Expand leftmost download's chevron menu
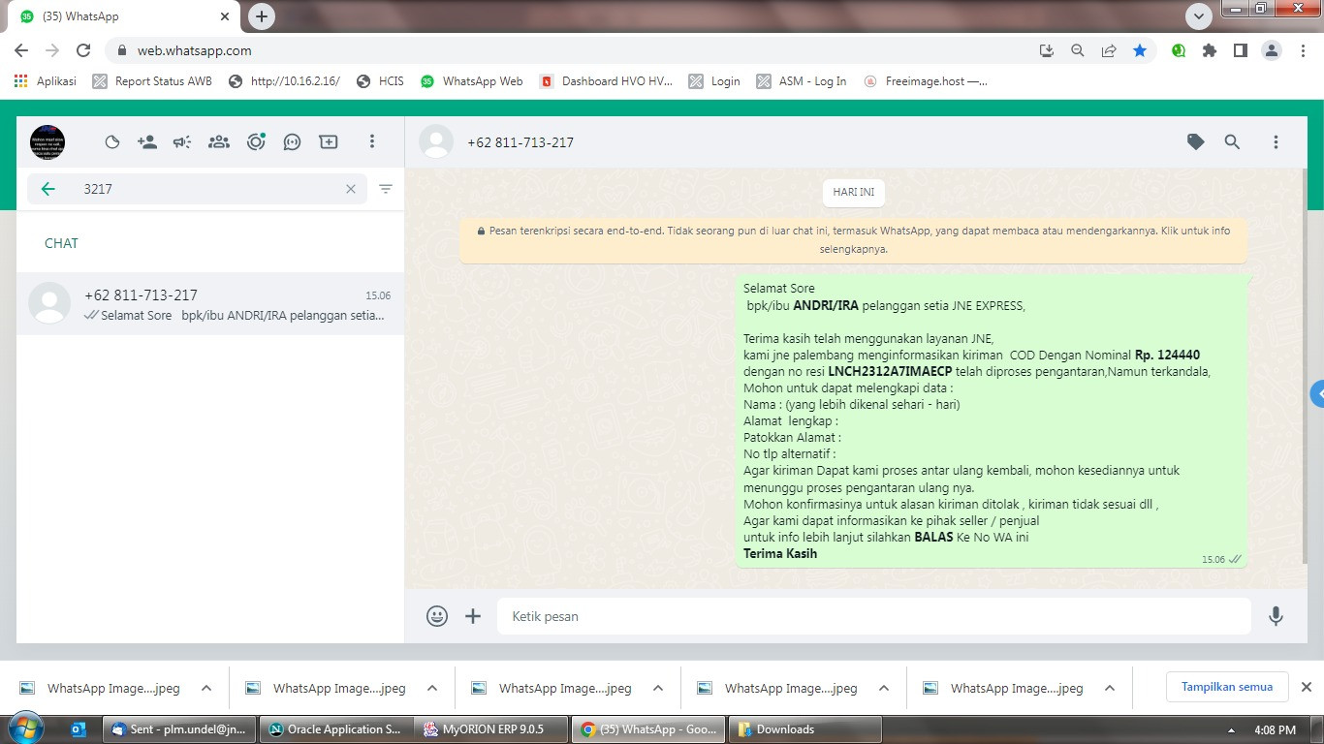Image resolution: width=1324 pixels, height=744 pixels. click(206, 689)
